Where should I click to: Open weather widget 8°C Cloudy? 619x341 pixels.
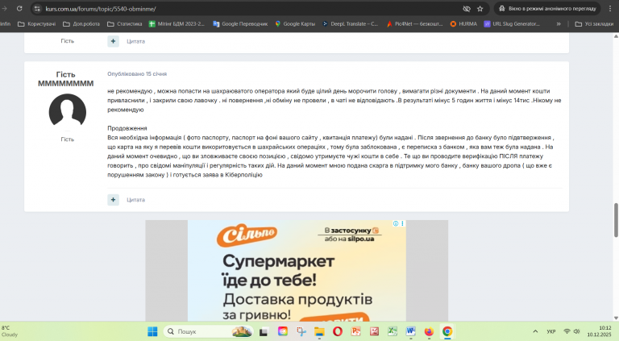click(x=10, y=331)
